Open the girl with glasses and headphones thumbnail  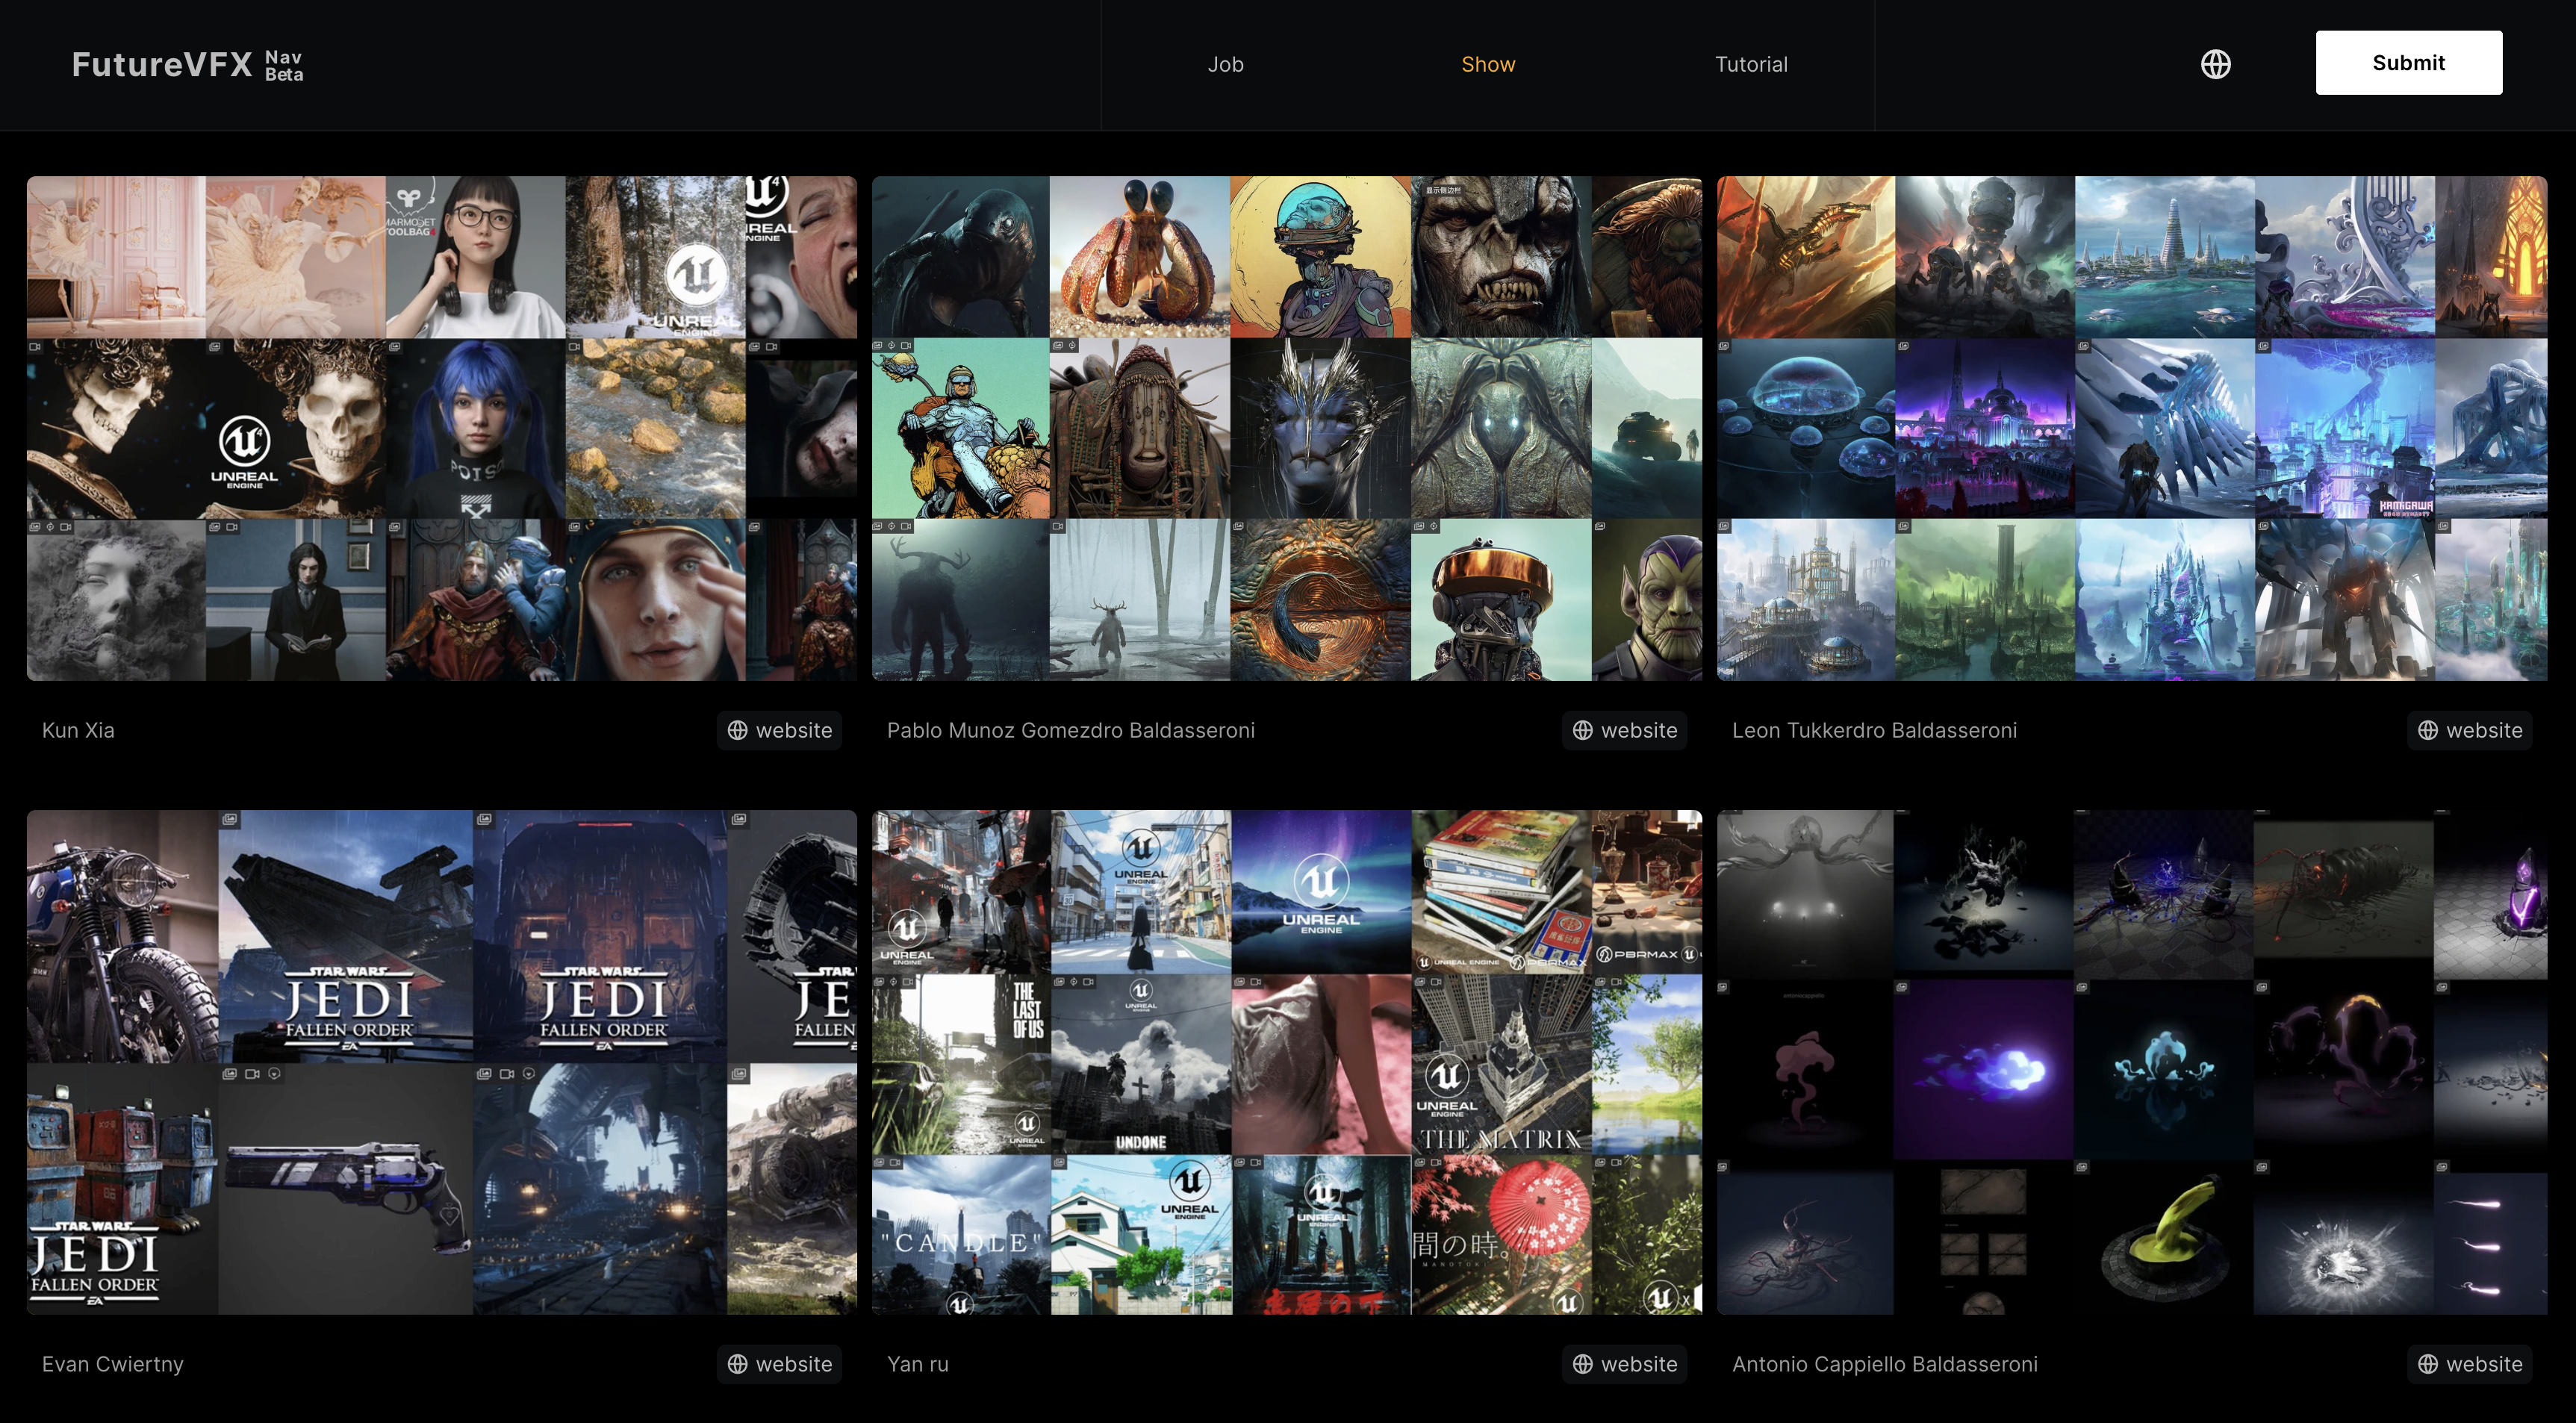[x=476, y=257]
